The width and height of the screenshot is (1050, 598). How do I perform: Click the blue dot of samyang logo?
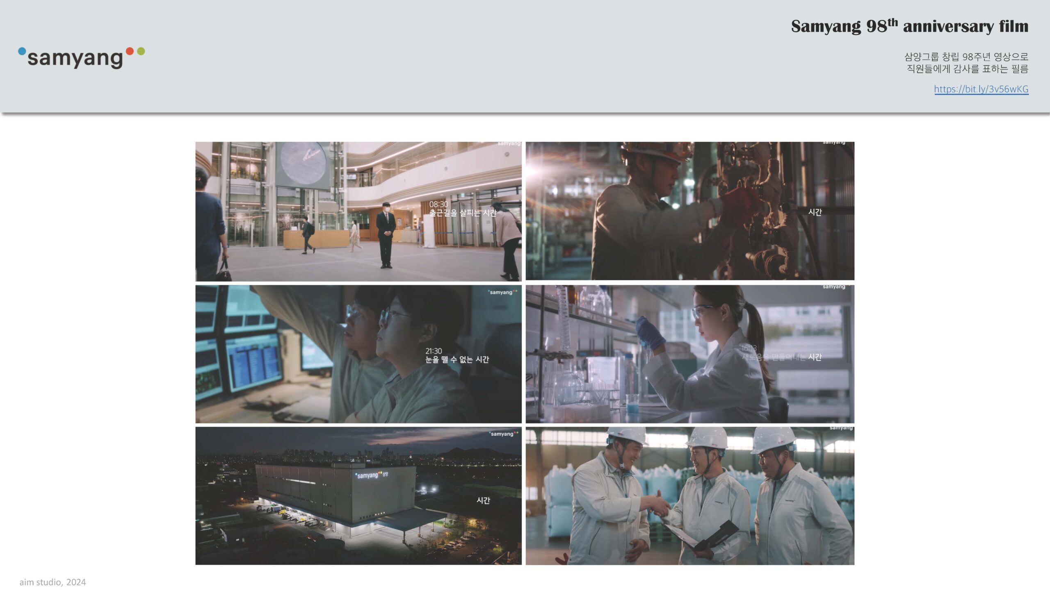22,51
